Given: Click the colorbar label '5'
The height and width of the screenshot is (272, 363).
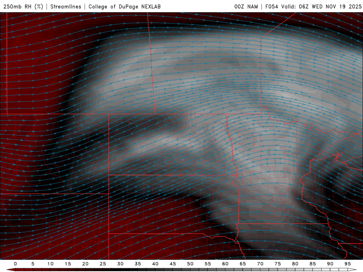Looking at the screenshot, I should point(33,264).
